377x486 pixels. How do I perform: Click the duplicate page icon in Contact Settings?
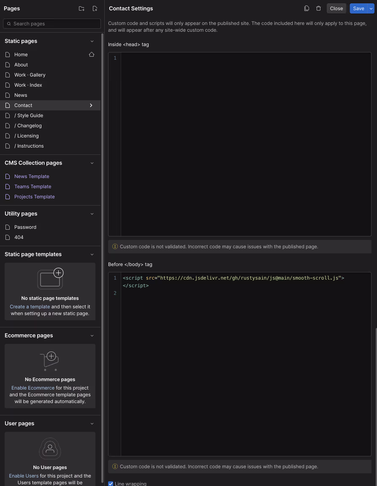[x=306, y=8]
